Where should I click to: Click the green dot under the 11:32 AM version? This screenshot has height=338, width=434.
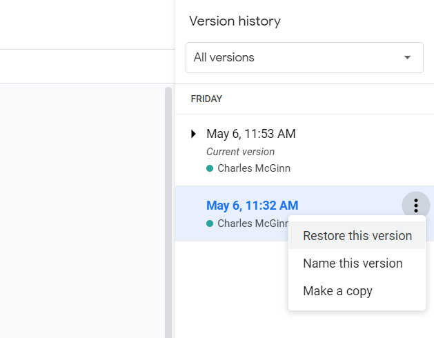210,223
